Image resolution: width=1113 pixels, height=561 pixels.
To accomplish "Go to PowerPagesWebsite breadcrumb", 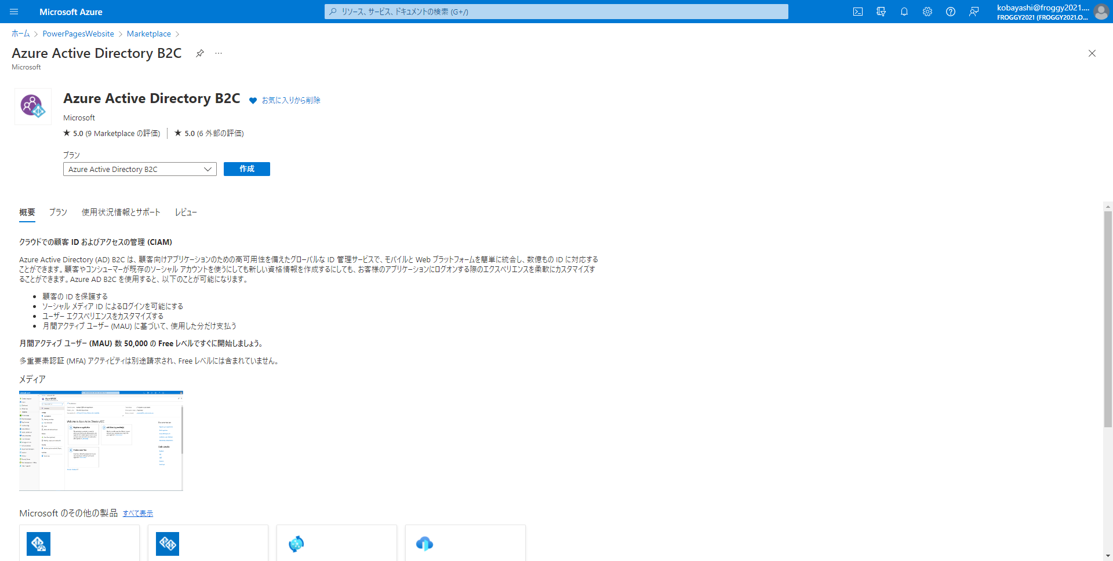I will coord(78,34).
